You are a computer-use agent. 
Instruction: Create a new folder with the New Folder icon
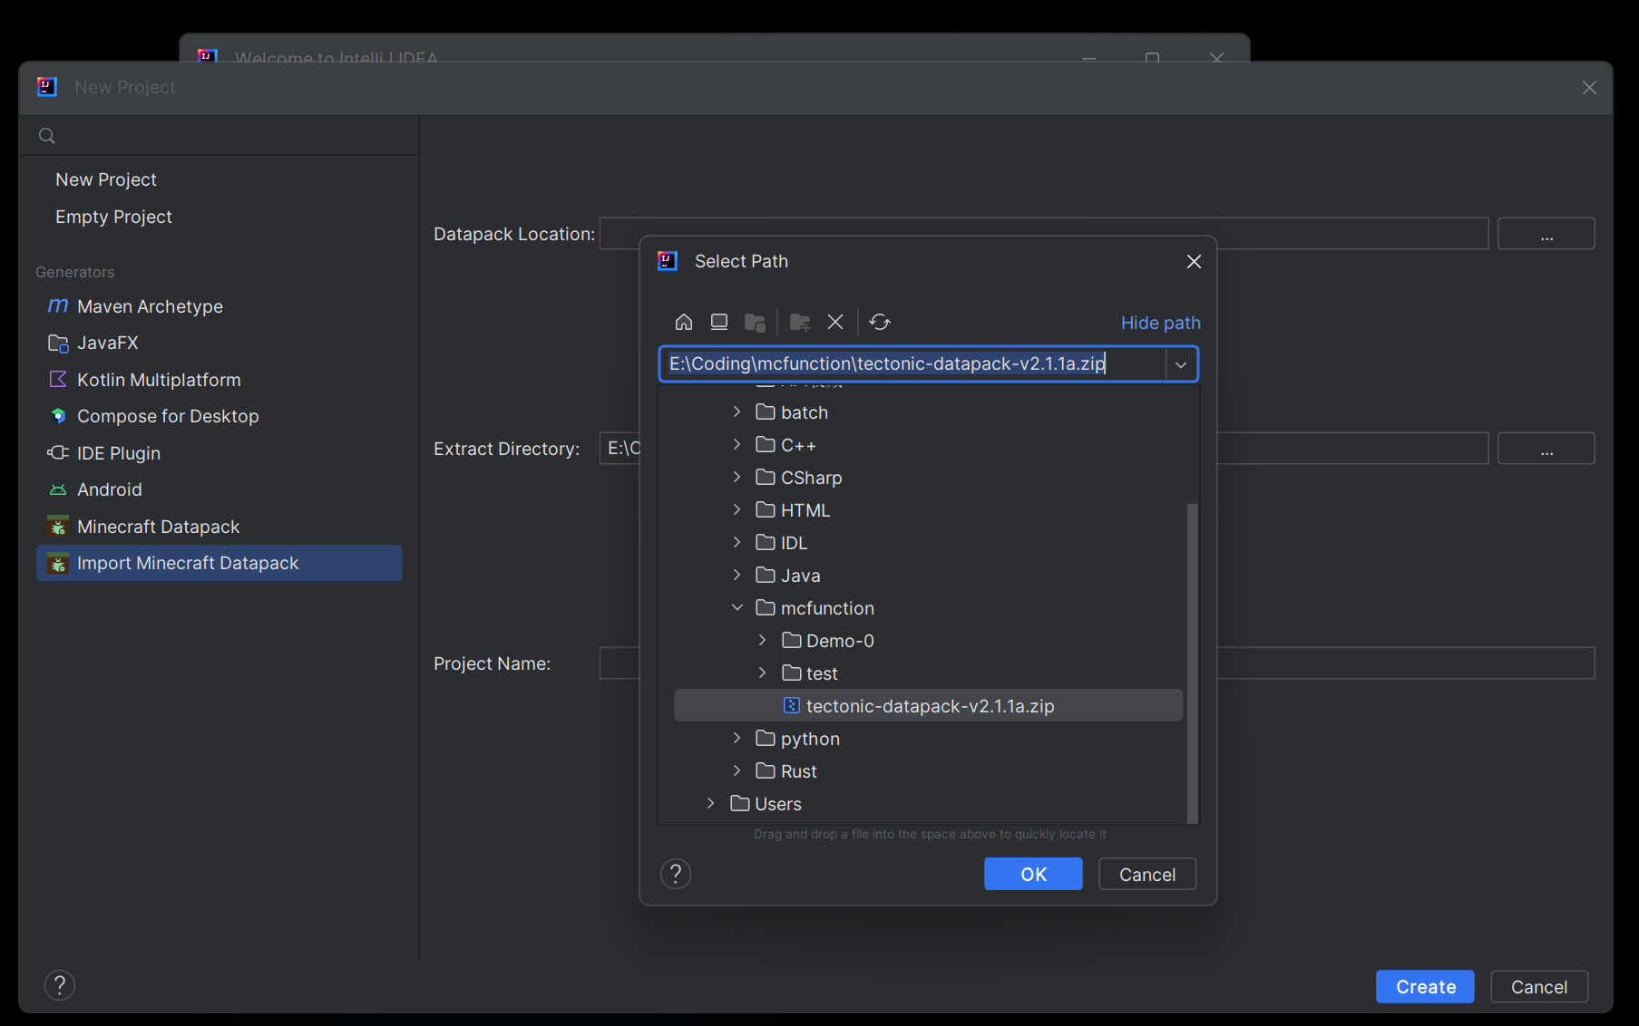click(x=800, y=322)
